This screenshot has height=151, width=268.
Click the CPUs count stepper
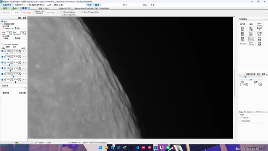click(x=153, y=5)
